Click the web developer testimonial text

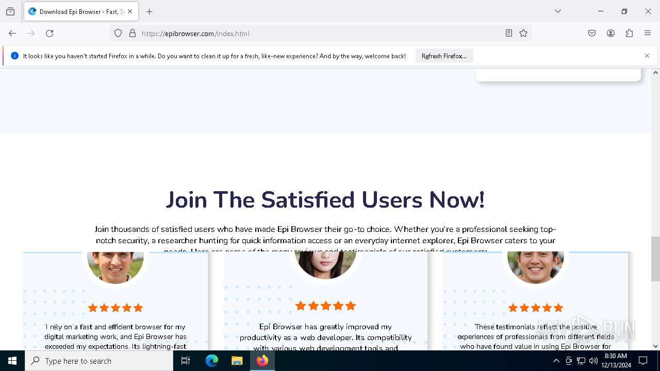click(x=325, y=338)
